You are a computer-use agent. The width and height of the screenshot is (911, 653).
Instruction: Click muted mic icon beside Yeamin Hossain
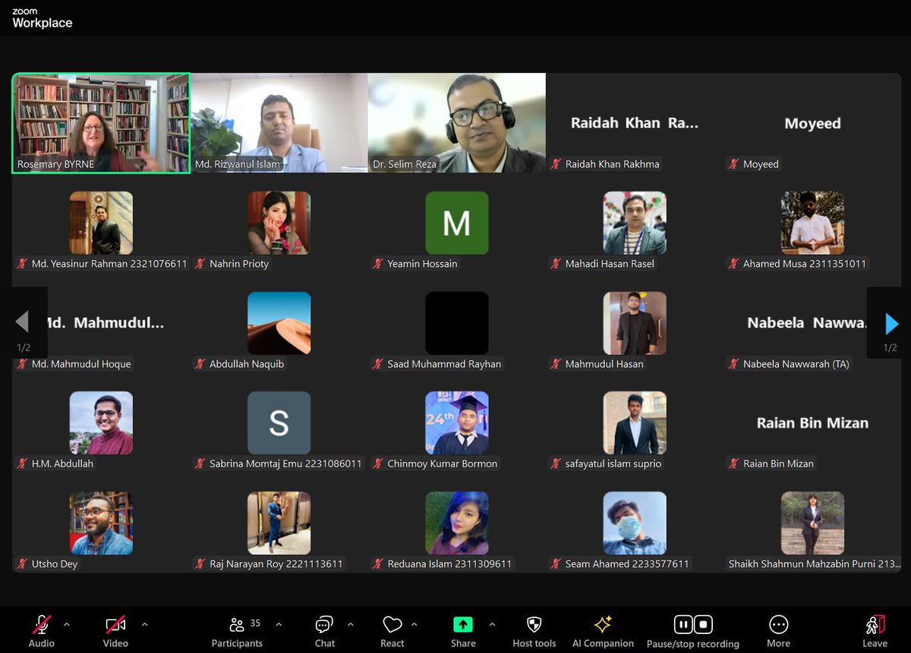pyautogui.click(x=379, y=264)
